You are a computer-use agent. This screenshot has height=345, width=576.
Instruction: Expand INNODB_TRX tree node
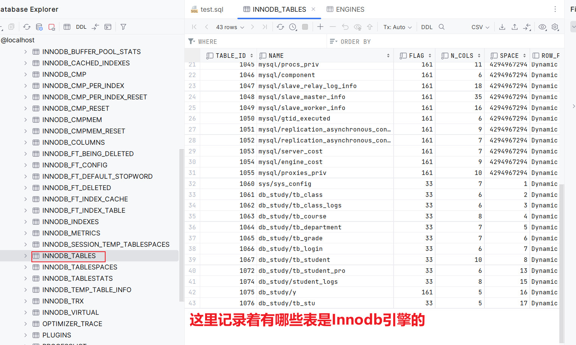(25, 301)
